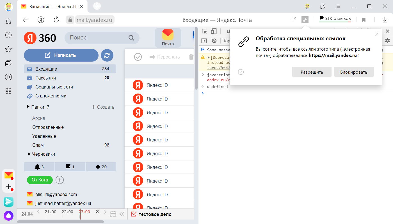Add a new sidebar app with plus
Image resolution: width=393 pixels, height=224 pixels.
coord(8,187)
